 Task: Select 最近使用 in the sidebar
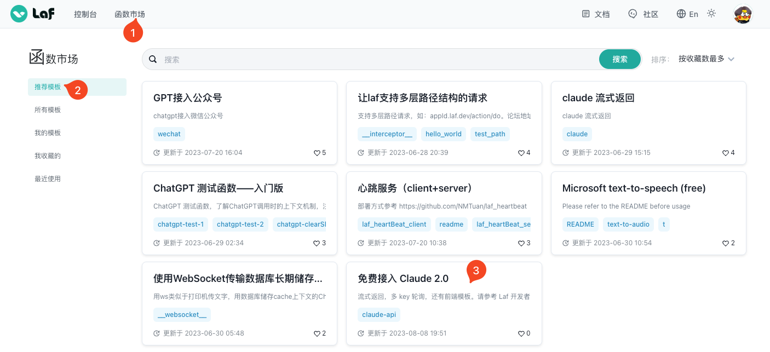pyautogui.click(x=77, y=179)
